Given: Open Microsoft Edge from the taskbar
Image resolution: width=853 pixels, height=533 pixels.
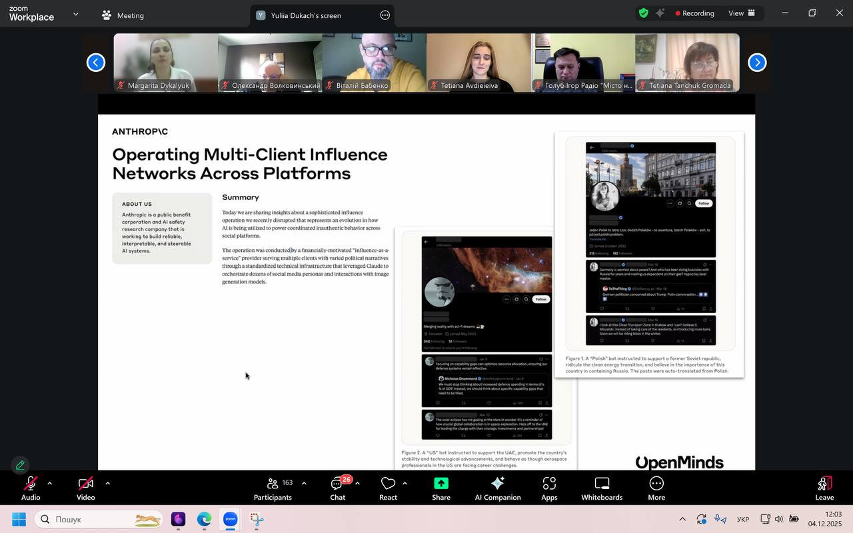Looking at the screenshot, I should (x=204, y=519).
